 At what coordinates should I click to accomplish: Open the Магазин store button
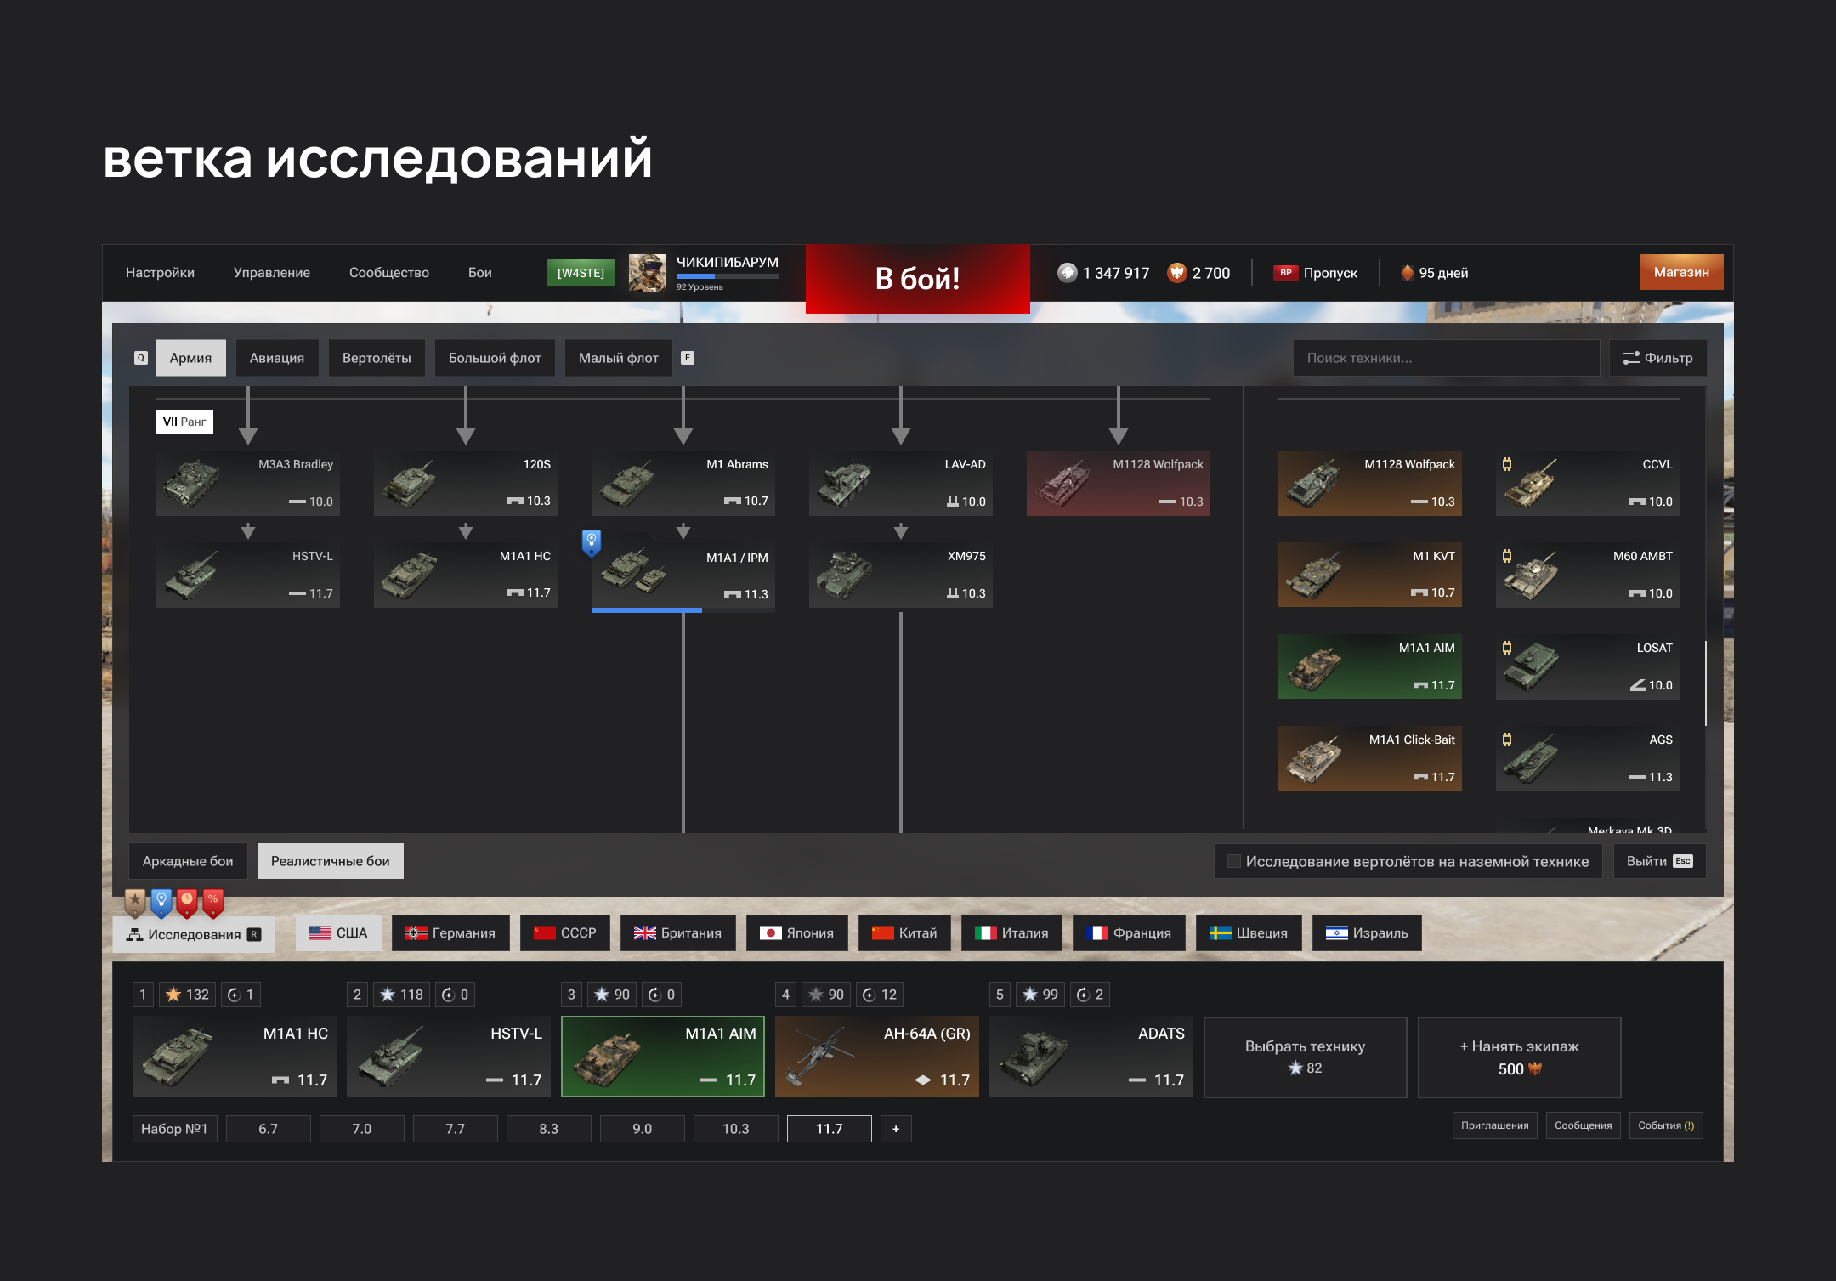click(x=1680, y=272)
